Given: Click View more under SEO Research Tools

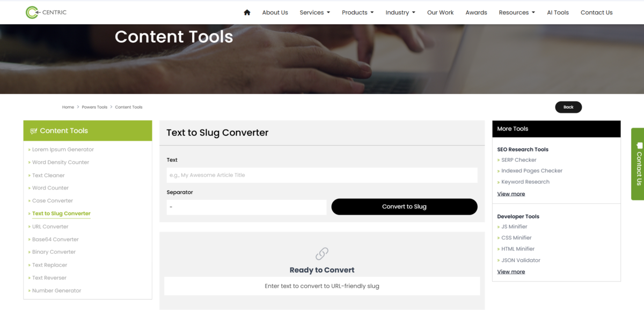Looking at the screenshot, I should coord(511,194).
